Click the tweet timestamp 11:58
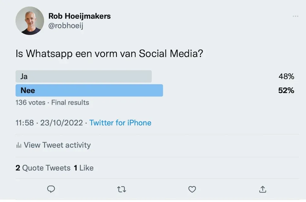Image resolution: width=306 pixels, height=202 pixels. pyautogui.click(x=24, y=123)
